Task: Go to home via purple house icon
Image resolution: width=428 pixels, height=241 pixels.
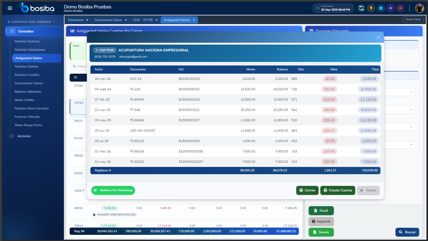Action: pyautogui.click(x=391, y=8)
